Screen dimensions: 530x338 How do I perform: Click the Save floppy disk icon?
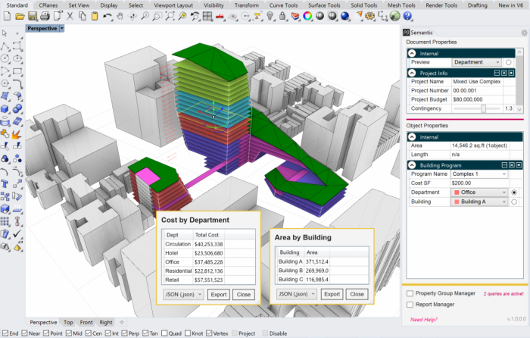click(x=33, y=16)
